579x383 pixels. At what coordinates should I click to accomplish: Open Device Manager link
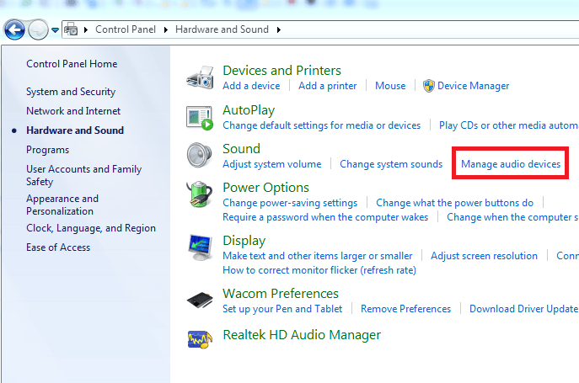point(473,86)
